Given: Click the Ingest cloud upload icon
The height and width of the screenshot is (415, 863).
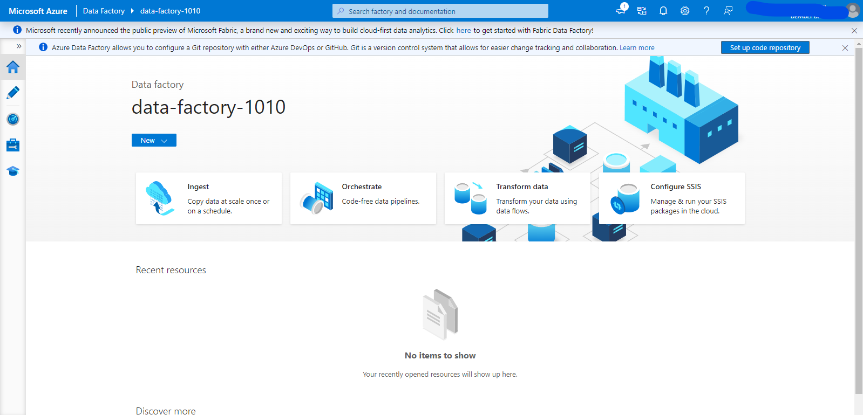Looking at the screenshot, I should click(160, 198).
